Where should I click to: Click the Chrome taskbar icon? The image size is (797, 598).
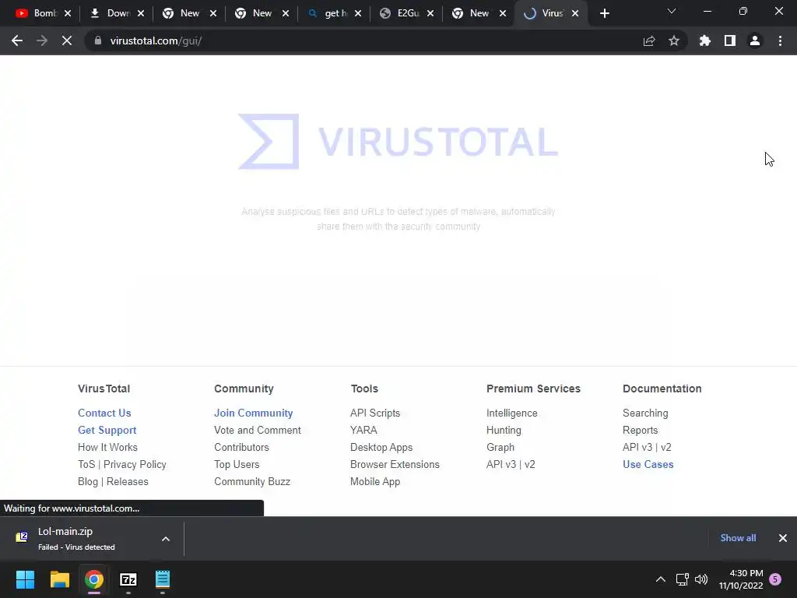coord(94,579)
